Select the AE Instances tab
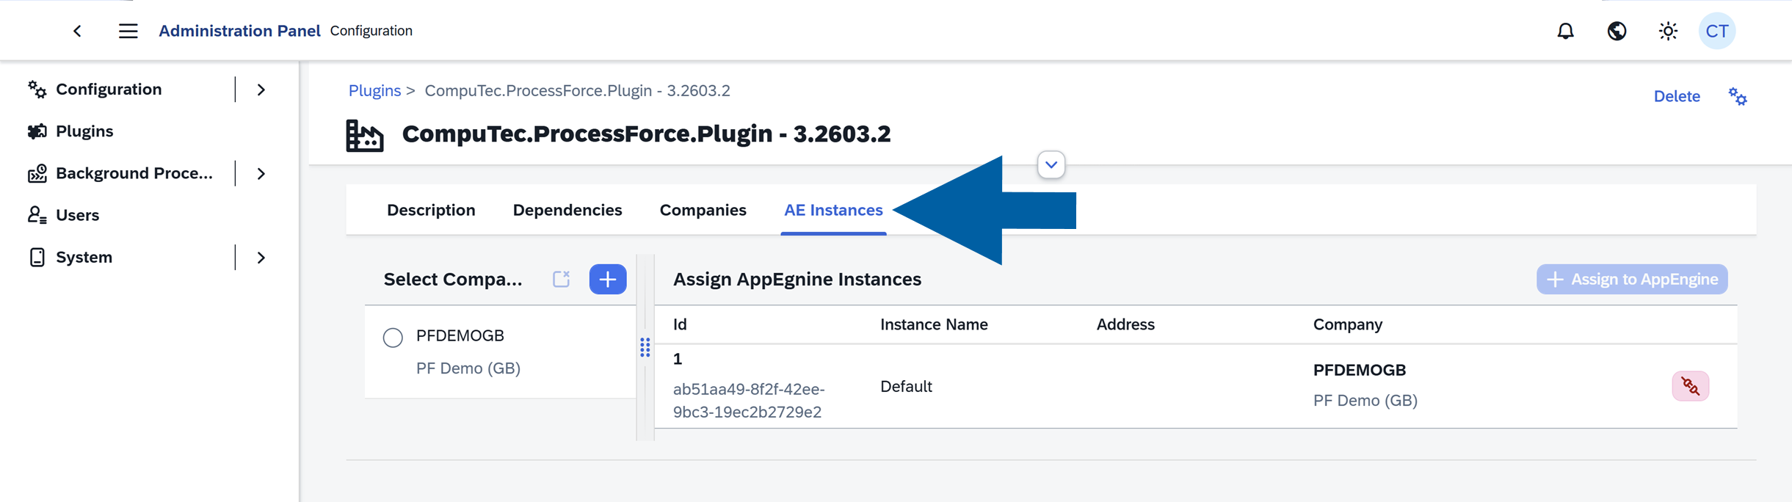Image resolution: width=1792 pixels, height=502 pixels. (833, 211)
